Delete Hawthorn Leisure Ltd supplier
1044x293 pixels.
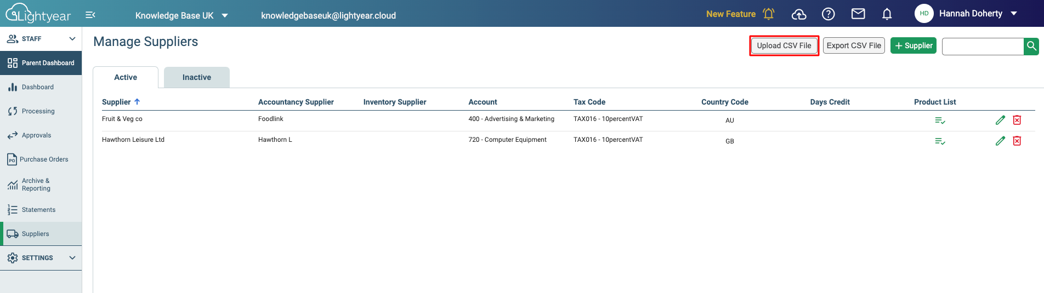point(1017,141)
